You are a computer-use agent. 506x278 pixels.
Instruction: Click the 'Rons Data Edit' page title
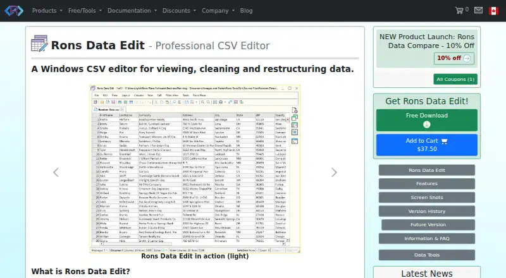98,45
